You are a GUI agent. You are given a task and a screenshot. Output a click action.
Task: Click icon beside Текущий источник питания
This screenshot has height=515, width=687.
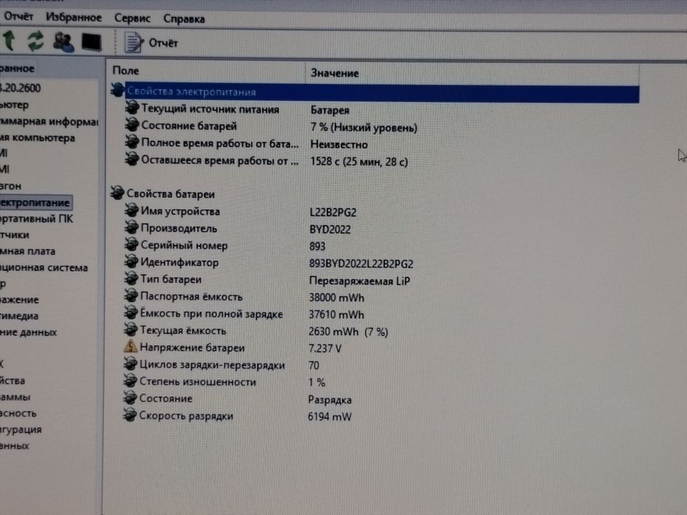pyautogui.click(x=132, y=107)
